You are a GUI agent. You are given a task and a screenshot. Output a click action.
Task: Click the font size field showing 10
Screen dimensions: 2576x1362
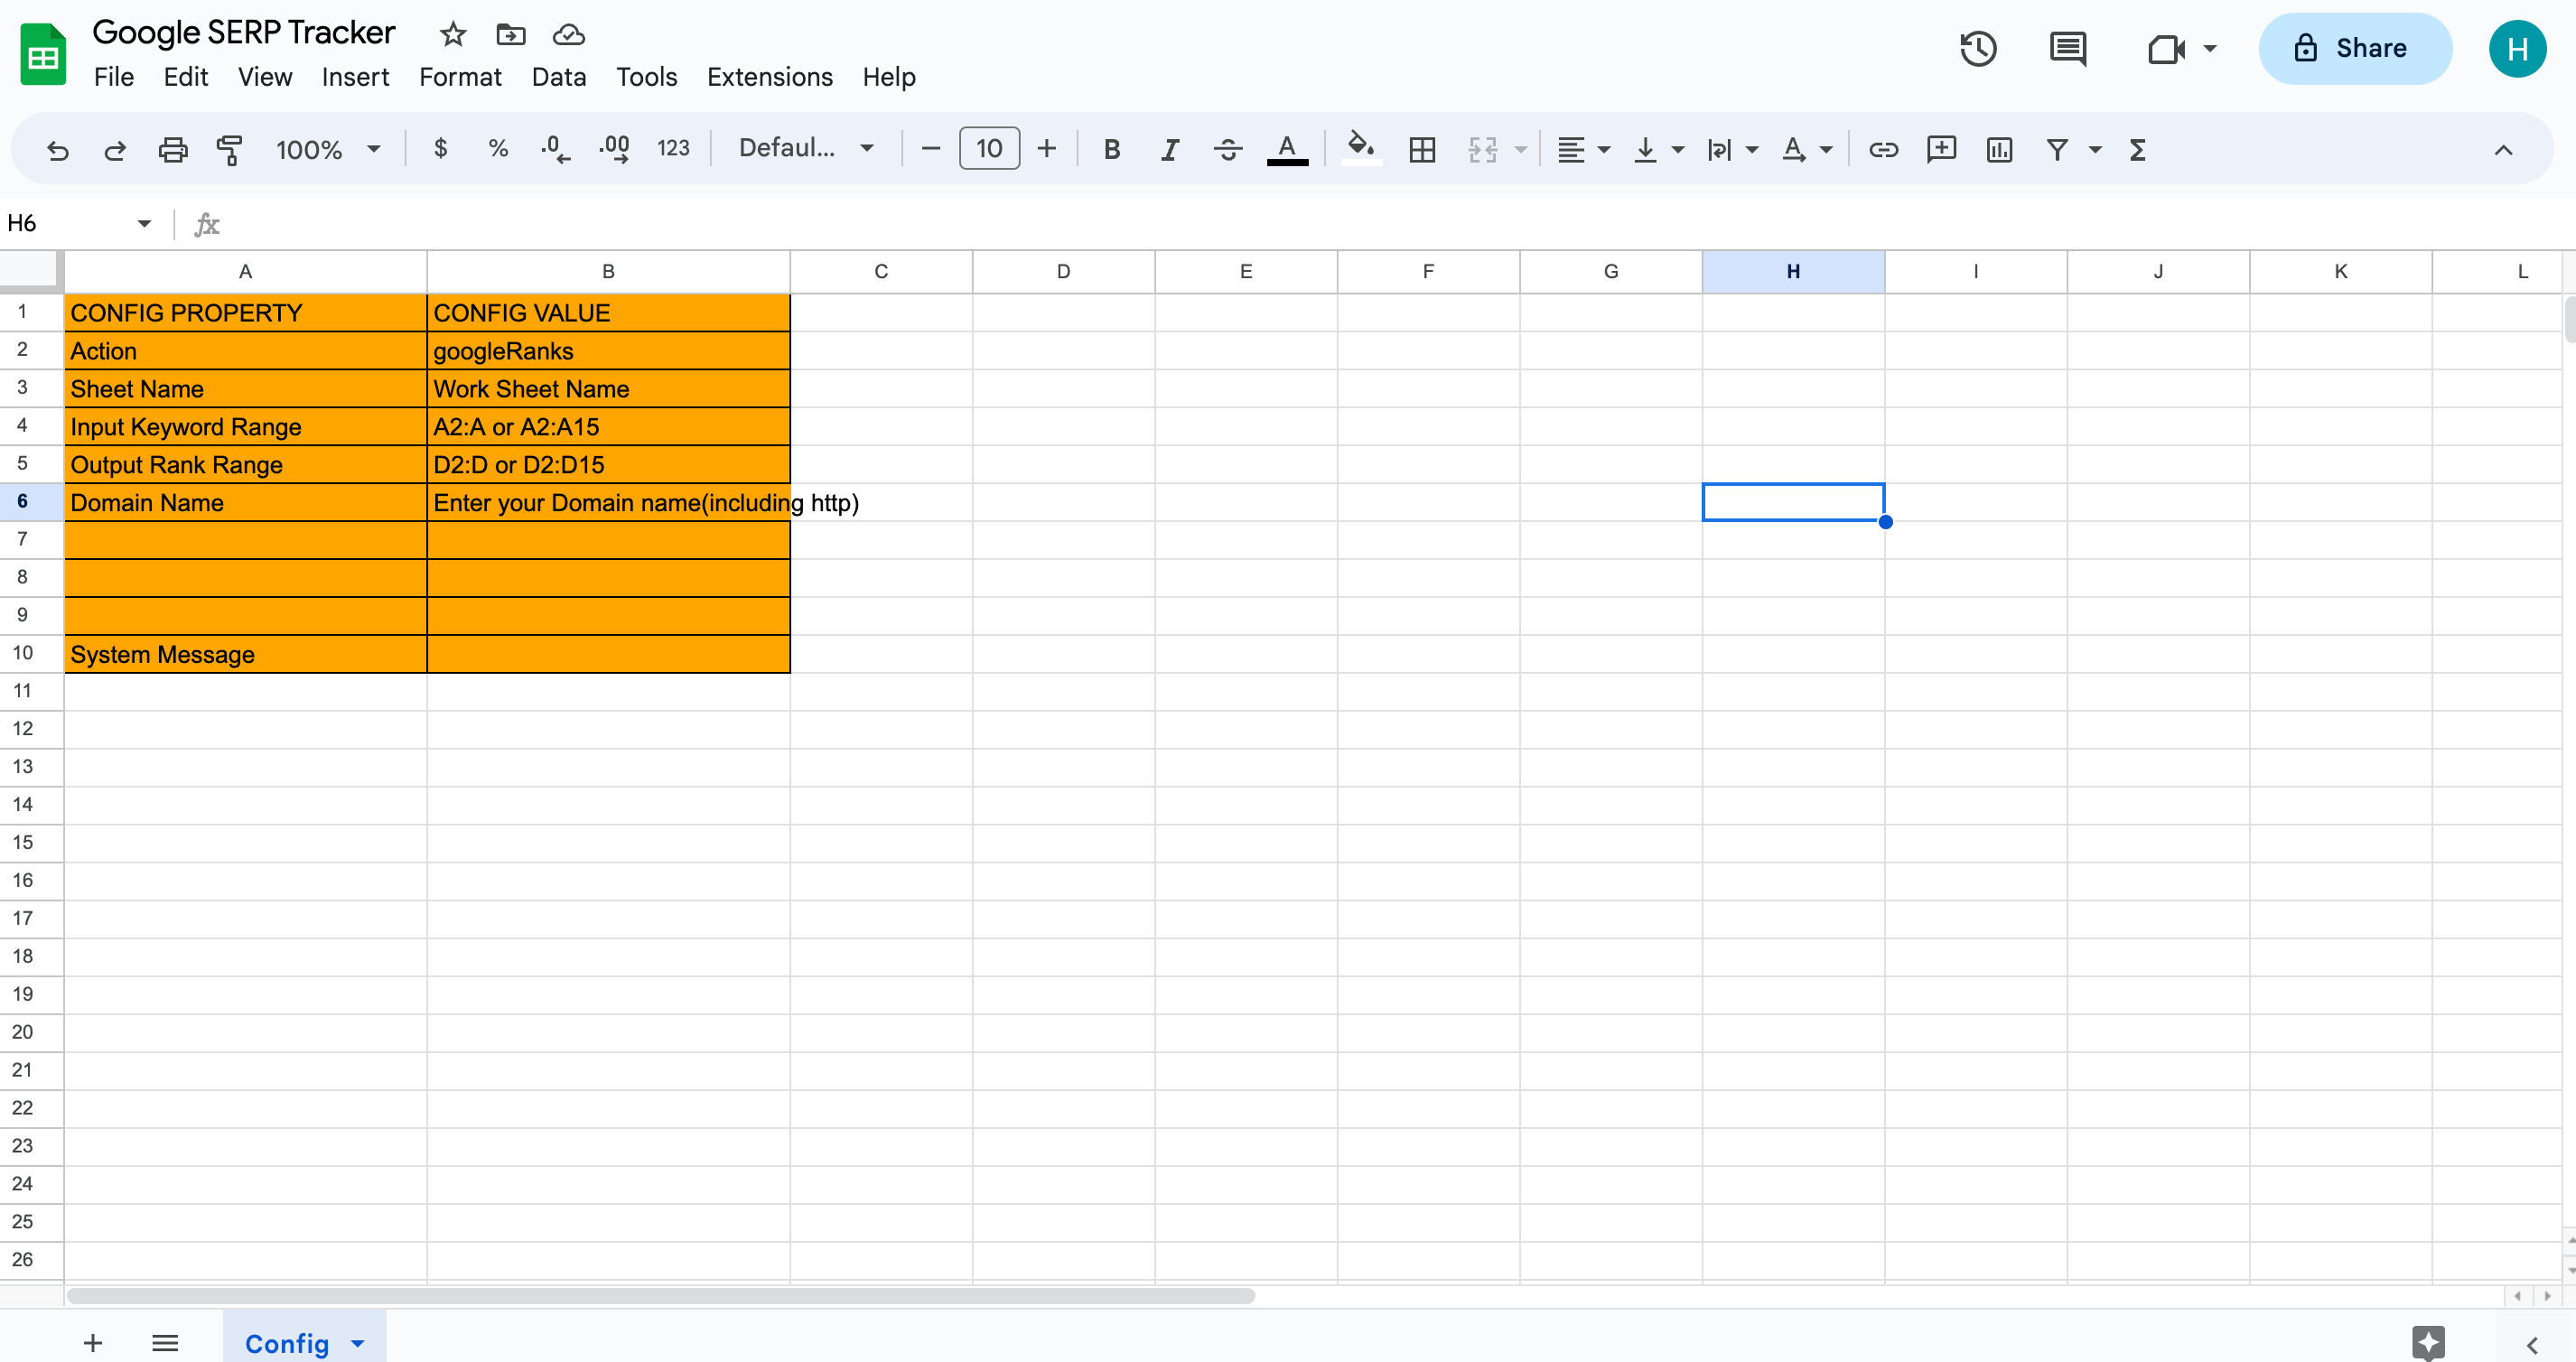(989, 149)
